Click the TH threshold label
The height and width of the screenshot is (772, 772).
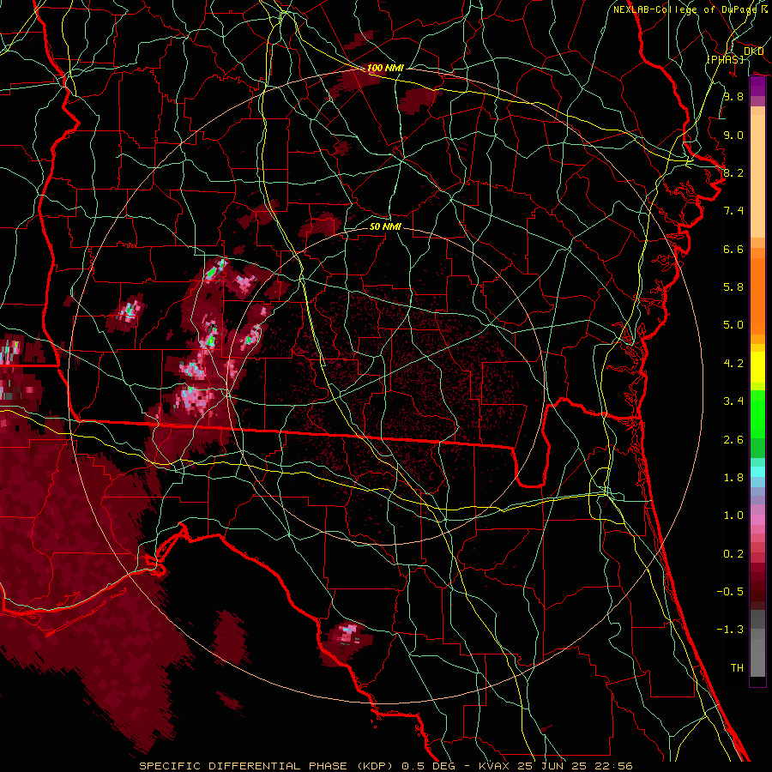737,668
